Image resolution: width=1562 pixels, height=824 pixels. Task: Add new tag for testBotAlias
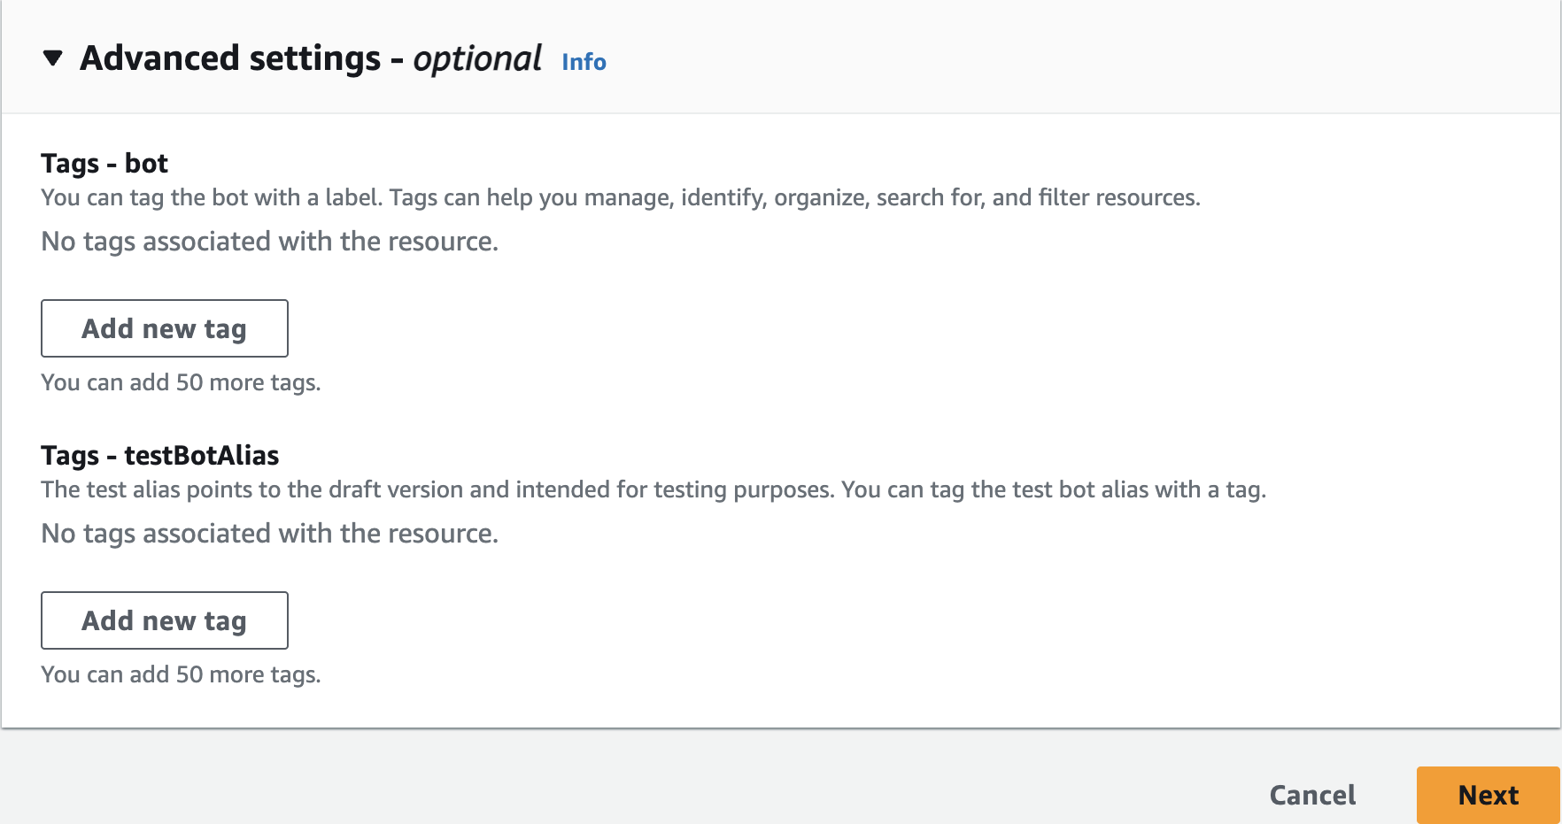[x=165, y=620]
